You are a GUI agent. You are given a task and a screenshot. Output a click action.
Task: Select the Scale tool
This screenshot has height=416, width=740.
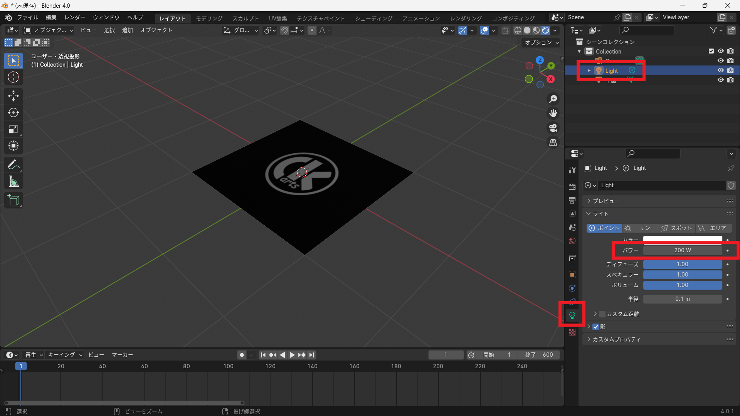(x=13, y=129)
